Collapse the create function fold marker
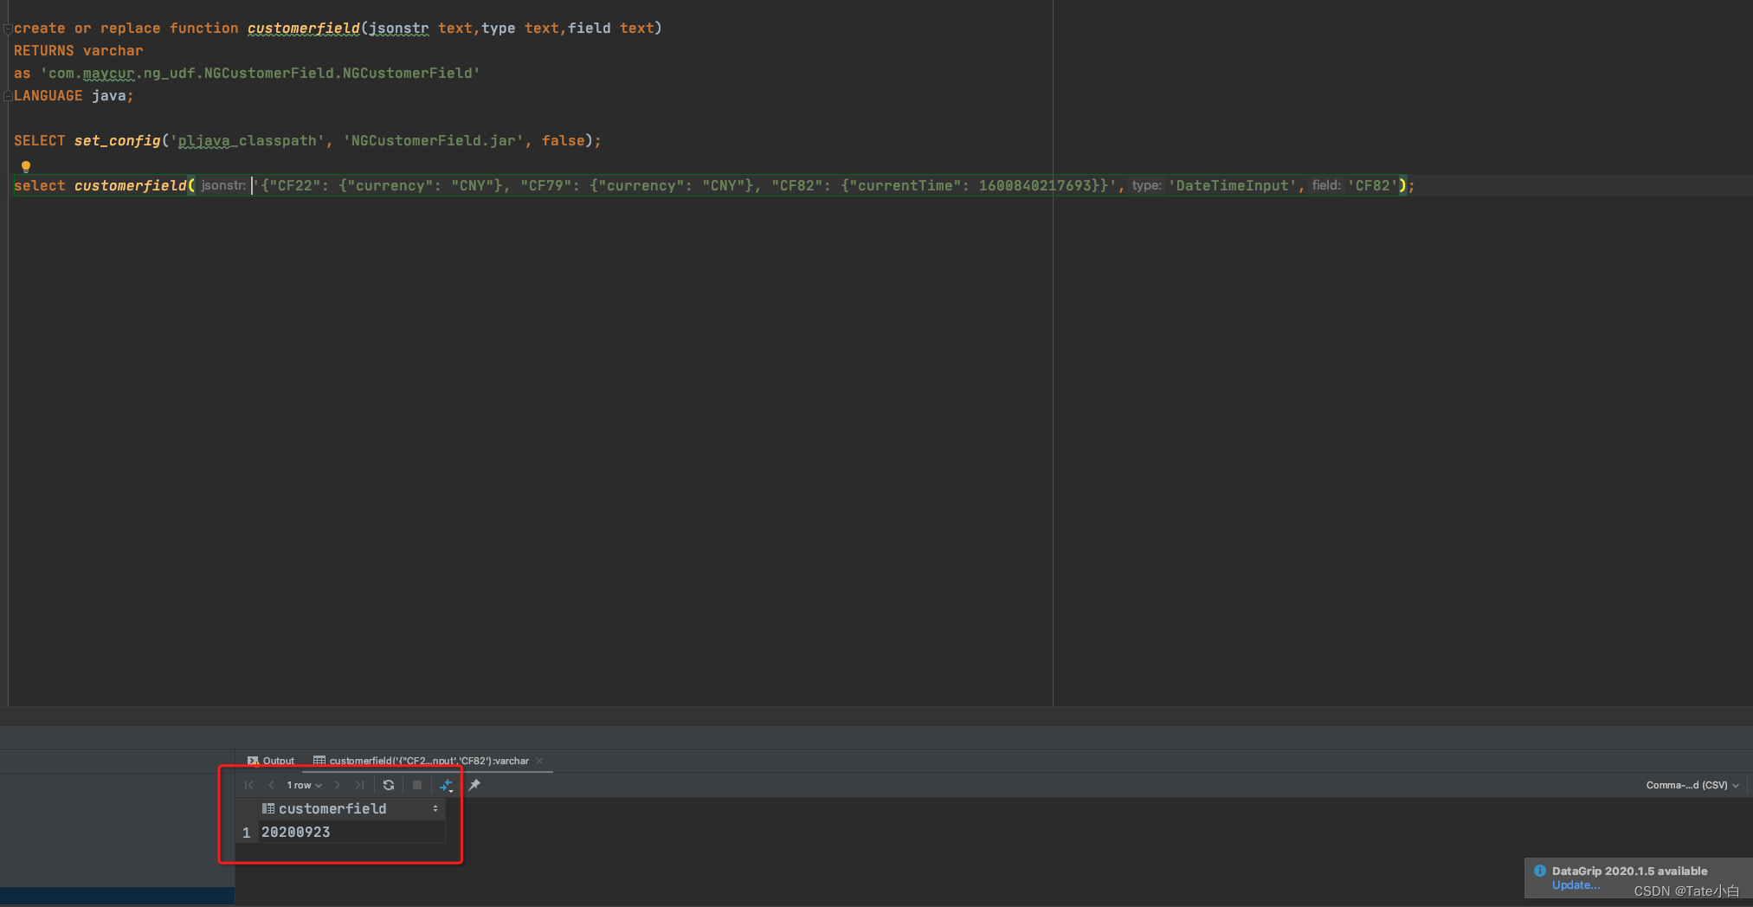The image size is (1753, 907). [7, 29]
